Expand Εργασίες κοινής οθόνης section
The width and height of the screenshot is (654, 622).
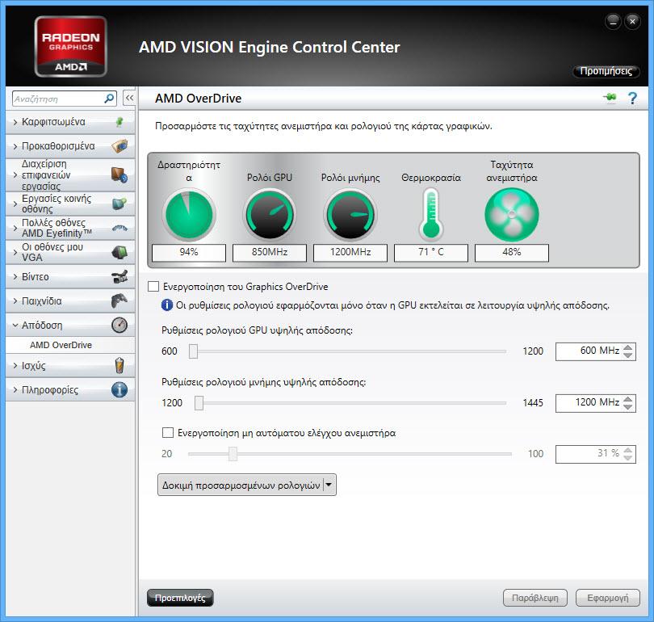[15, 204]
